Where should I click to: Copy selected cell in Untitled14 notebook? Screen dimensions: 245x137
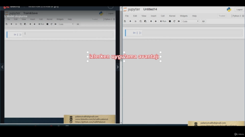pos(140,21)
